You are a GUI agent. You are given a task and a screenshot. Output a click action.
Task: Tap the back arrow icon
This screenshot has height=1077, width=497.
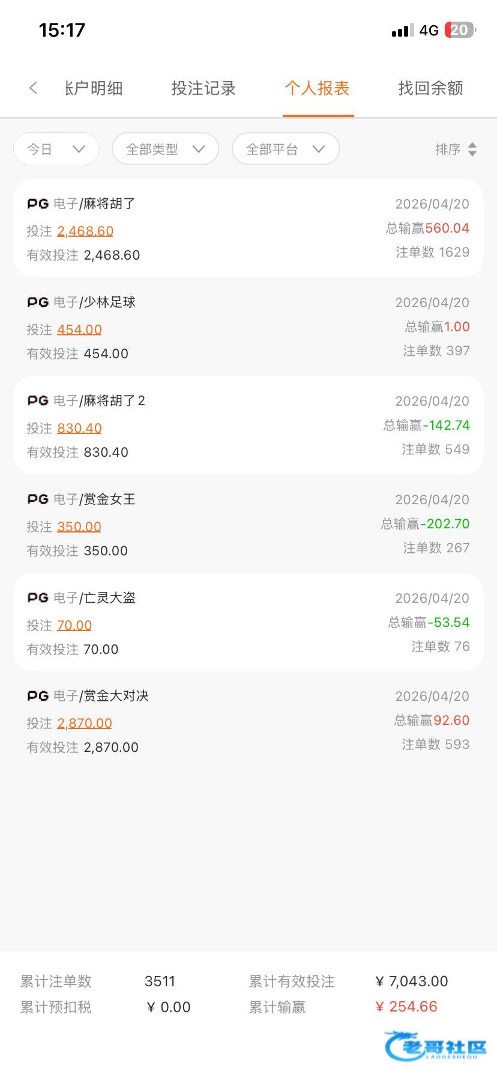(x=33, y=88)
